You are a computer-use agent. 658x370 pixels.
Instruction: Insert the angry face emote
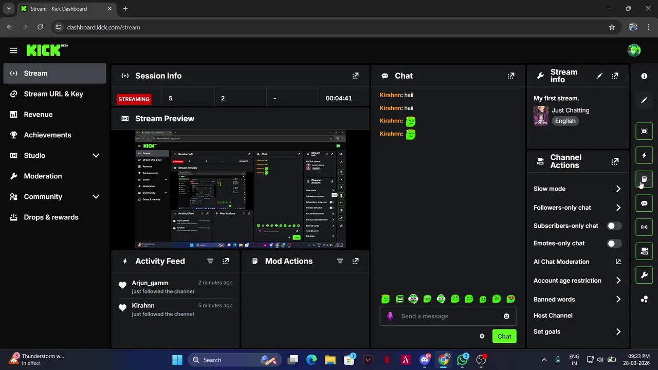(x=399, y=299)
